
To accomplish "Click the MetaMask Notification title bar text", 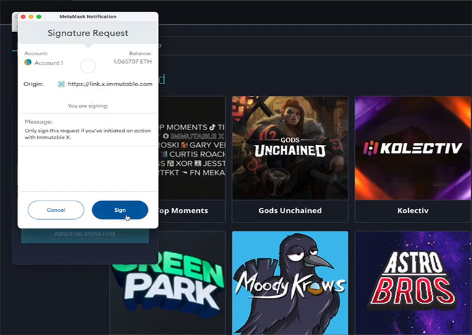I will click(x=88, y=17).
